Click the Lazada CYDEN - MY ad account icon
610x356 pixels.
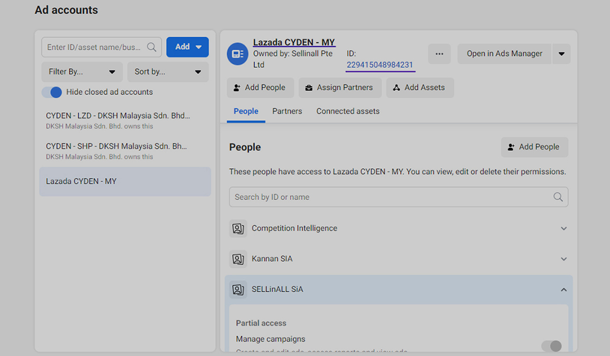237,54
